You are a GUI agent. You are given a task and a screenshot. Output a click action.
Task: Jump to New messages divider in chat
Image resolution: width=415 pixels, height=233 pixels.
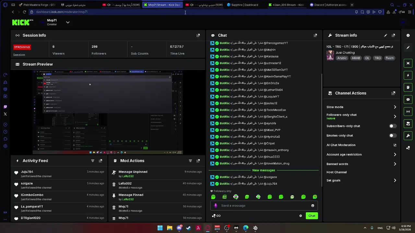point(264,170)
